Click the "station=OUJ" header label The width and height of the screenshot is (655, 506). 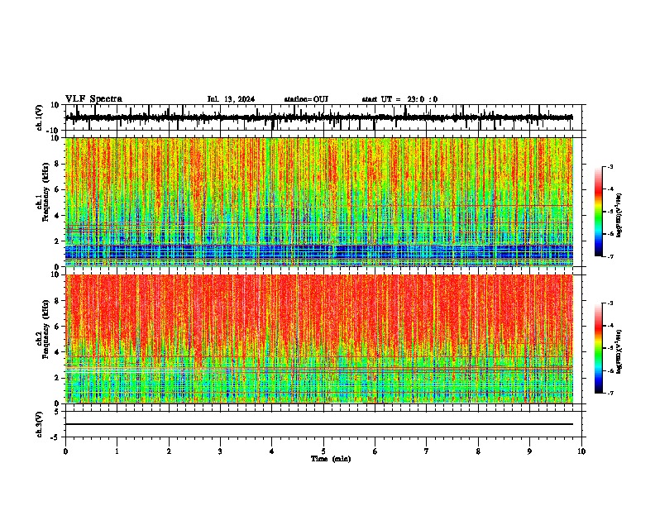(306, 99)
